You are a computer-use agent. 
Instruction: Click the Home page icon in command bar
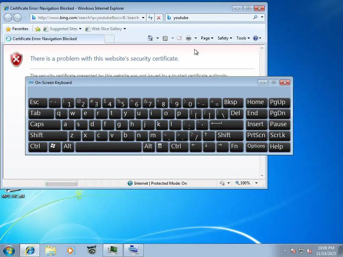150,38
